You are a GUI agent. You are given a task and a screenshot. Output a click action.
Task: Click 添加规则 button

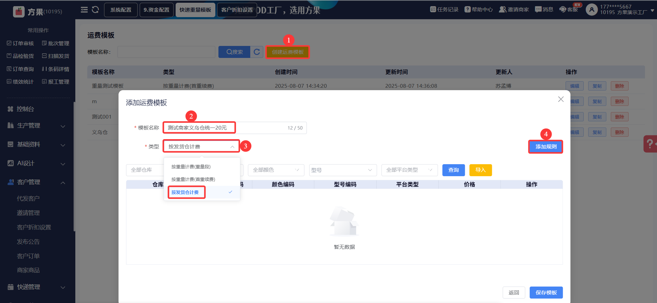(x=546, y=147)
